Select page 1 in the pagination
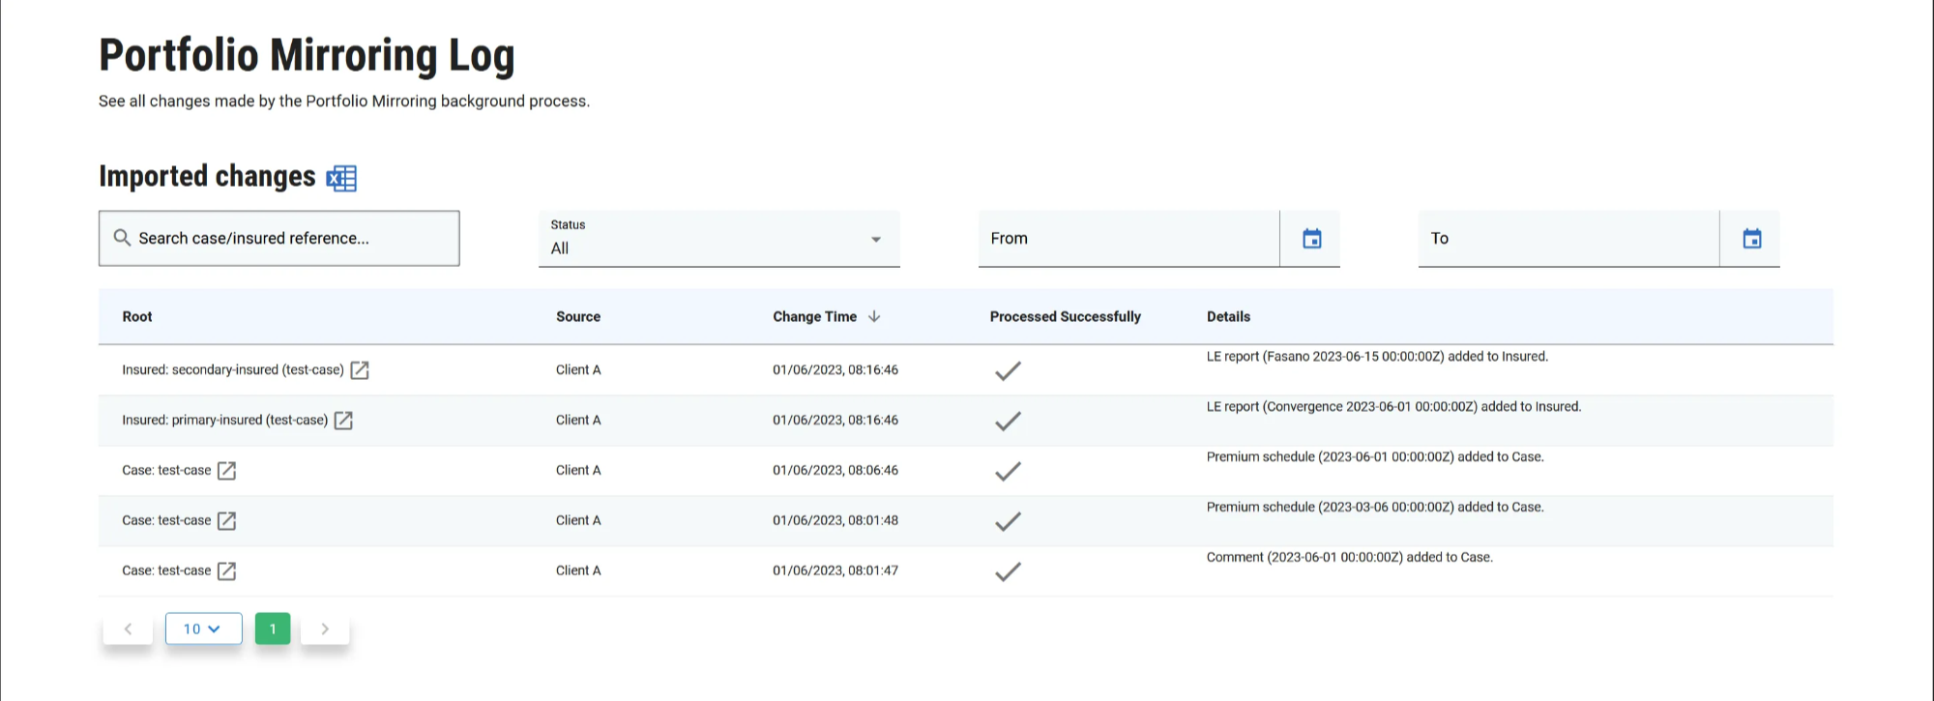This screenshot has width=1934, height=701. pyautogui.click(x=273, y=629)
